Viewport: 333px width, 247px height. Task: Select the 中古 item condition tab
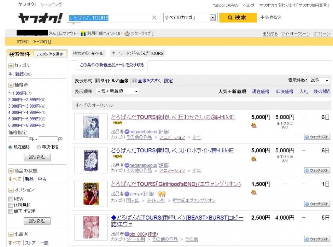[x=42, y=179]
